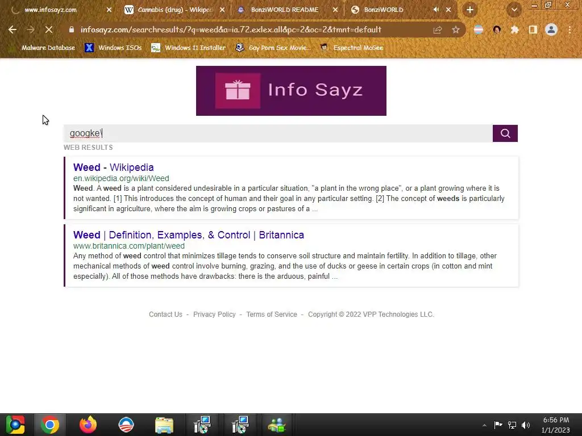Open Weed Britannica result title
Screen dimensions: 582x436
point(189,235)
